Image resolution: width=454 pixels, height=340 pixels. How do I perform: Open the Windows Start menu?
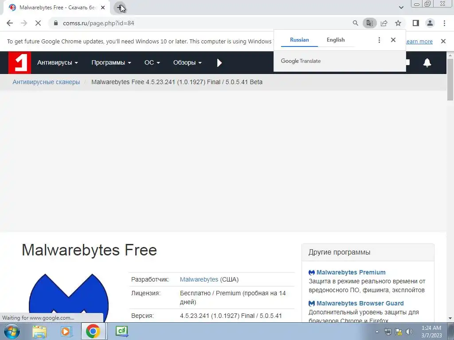12,331
